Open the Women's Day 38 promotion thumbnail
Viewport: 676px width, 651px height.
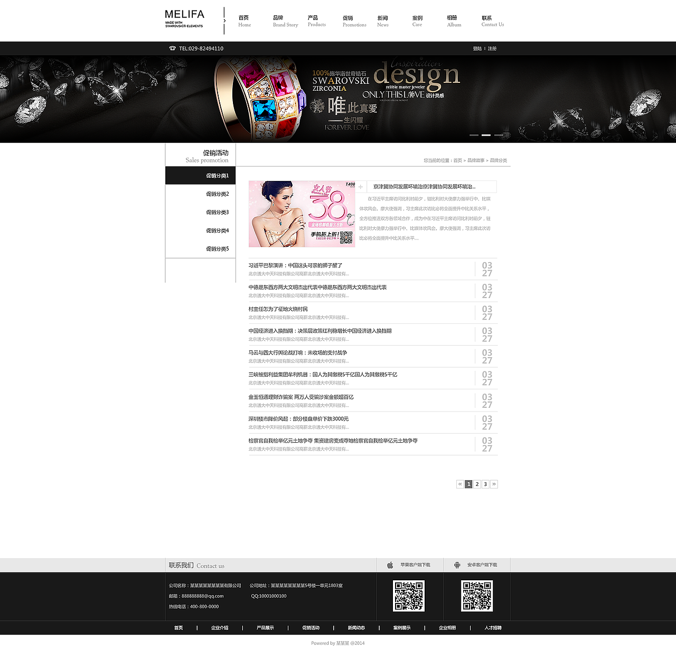point(302,214)
